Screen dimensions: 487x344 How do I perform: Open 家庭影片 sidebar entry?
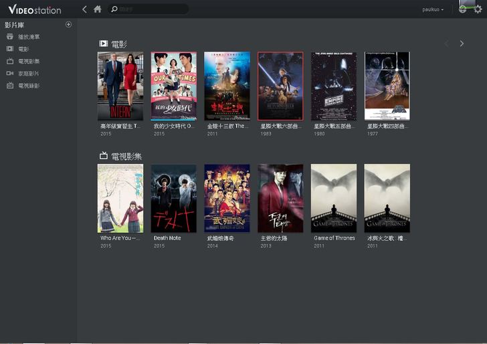pos(29,74)
